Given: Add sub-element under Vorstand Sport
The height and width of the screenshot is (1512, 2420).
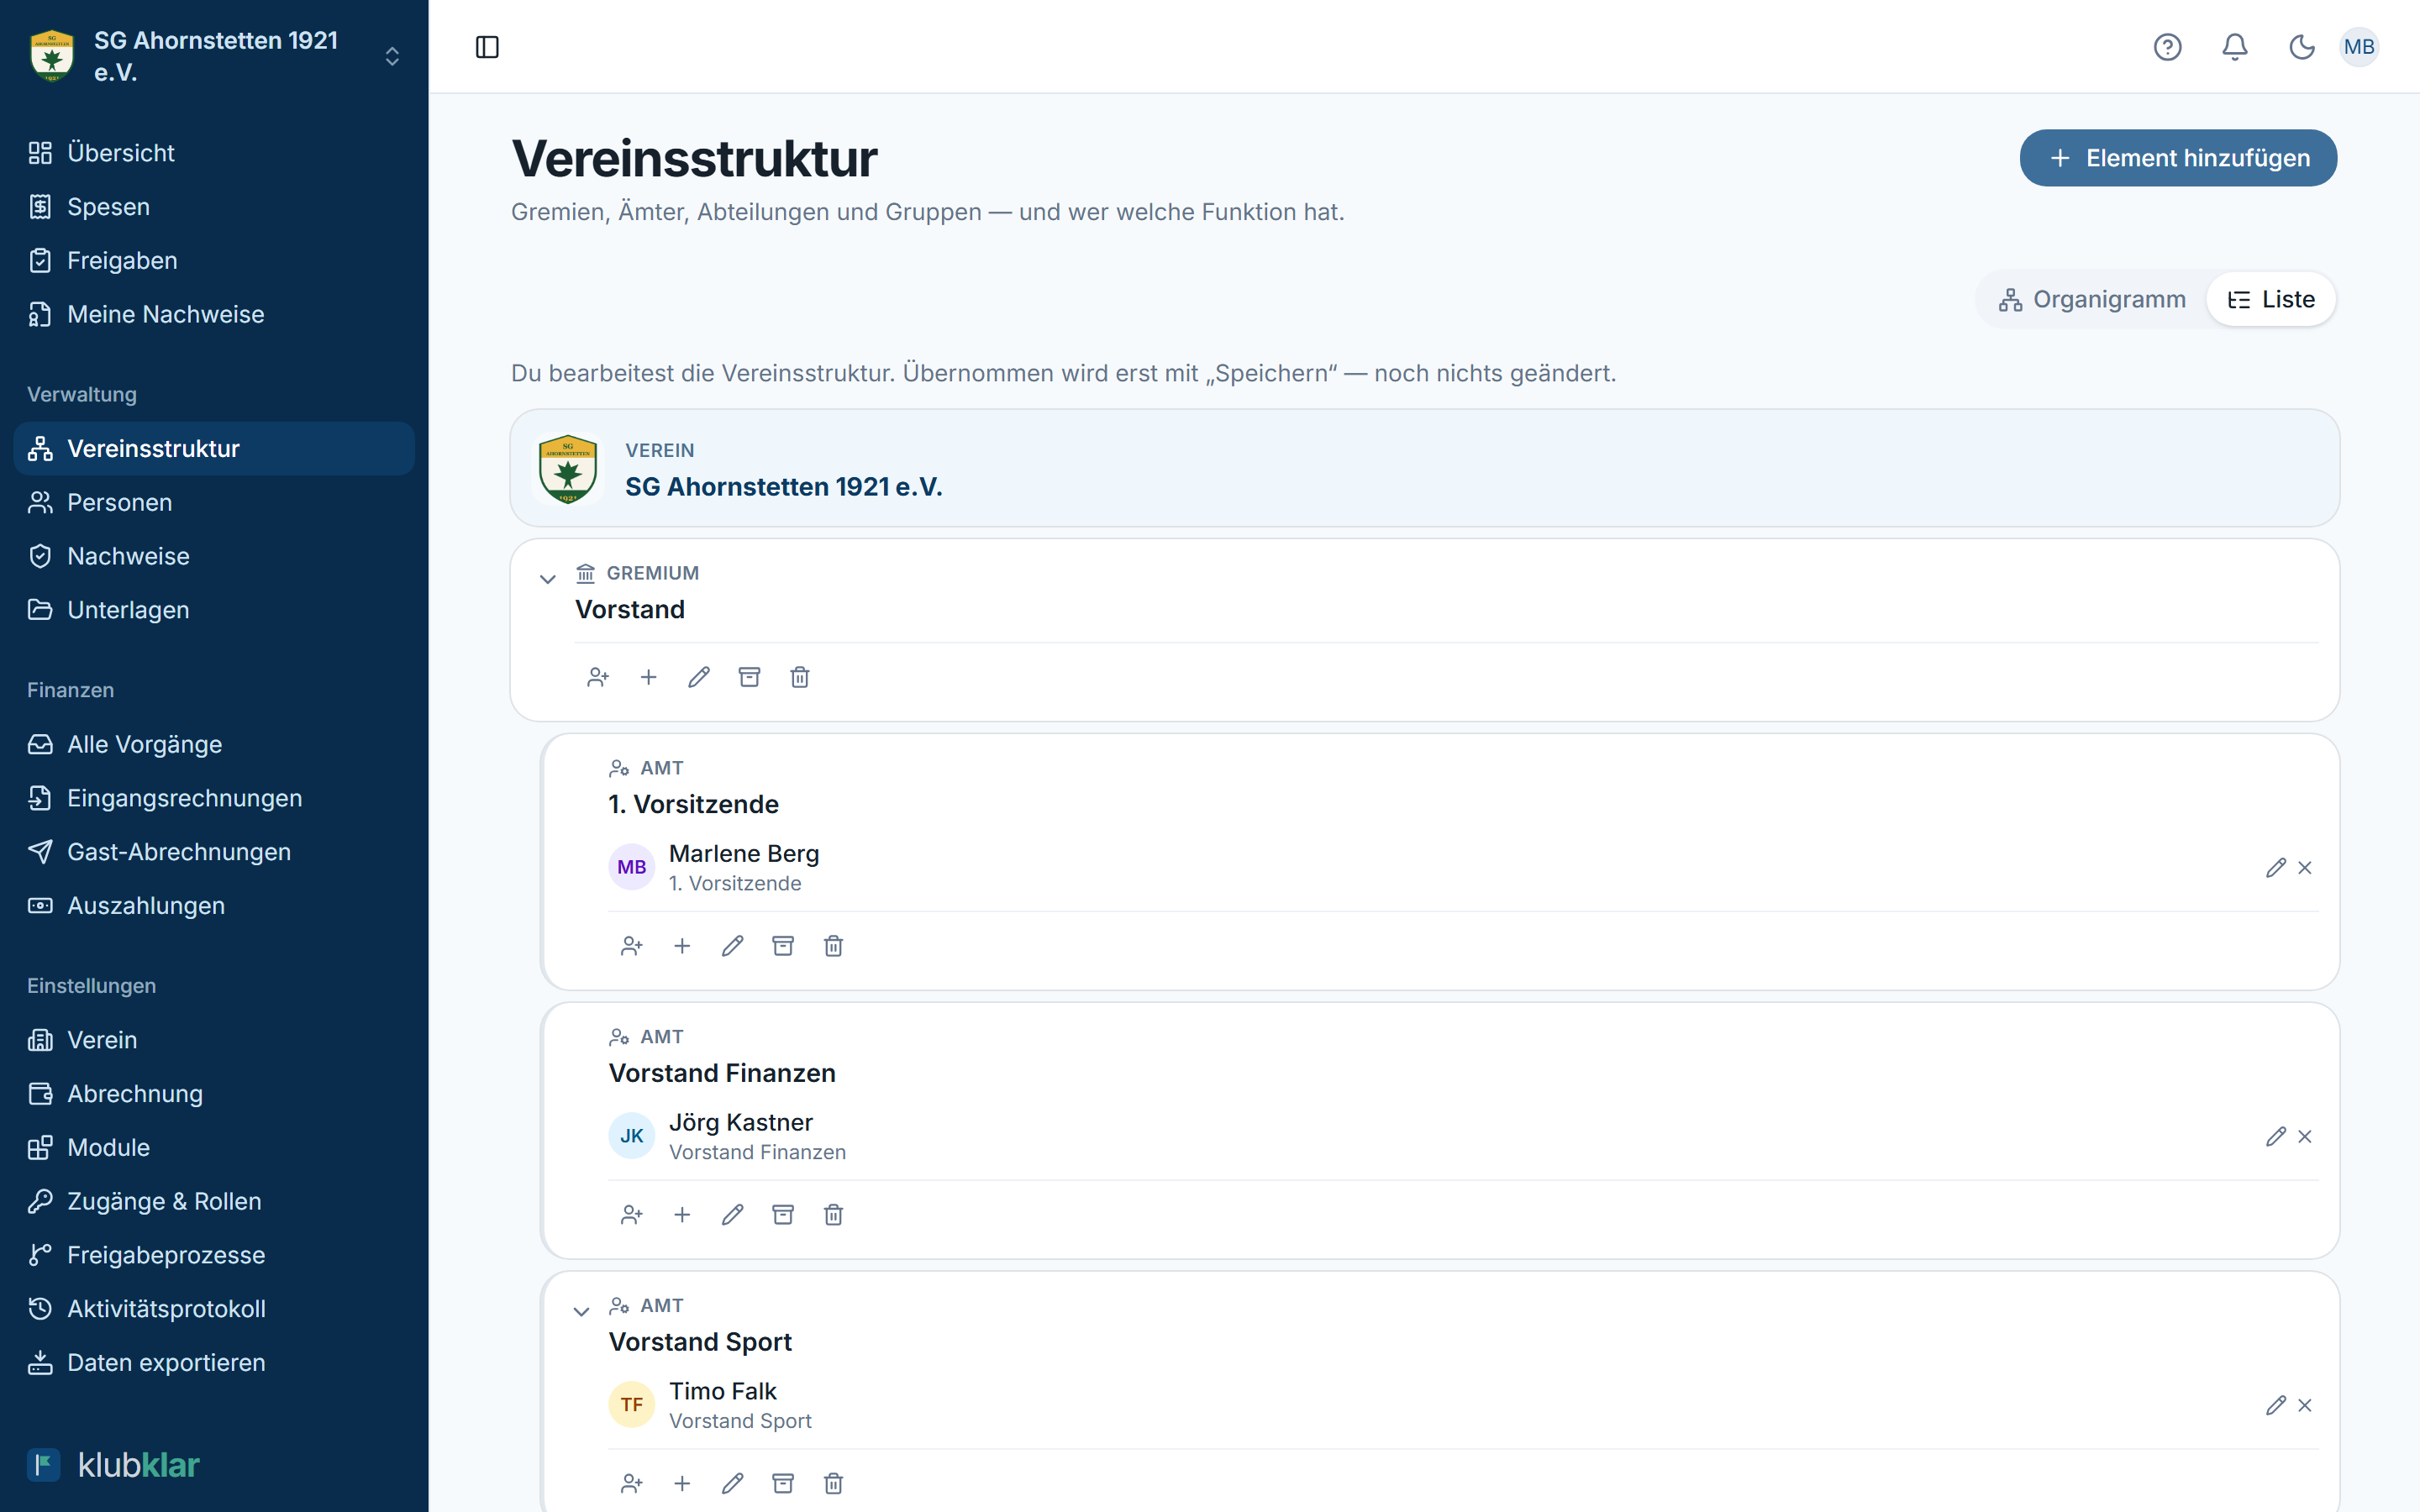Looking at the screenshot, I should coord(682,1484).
